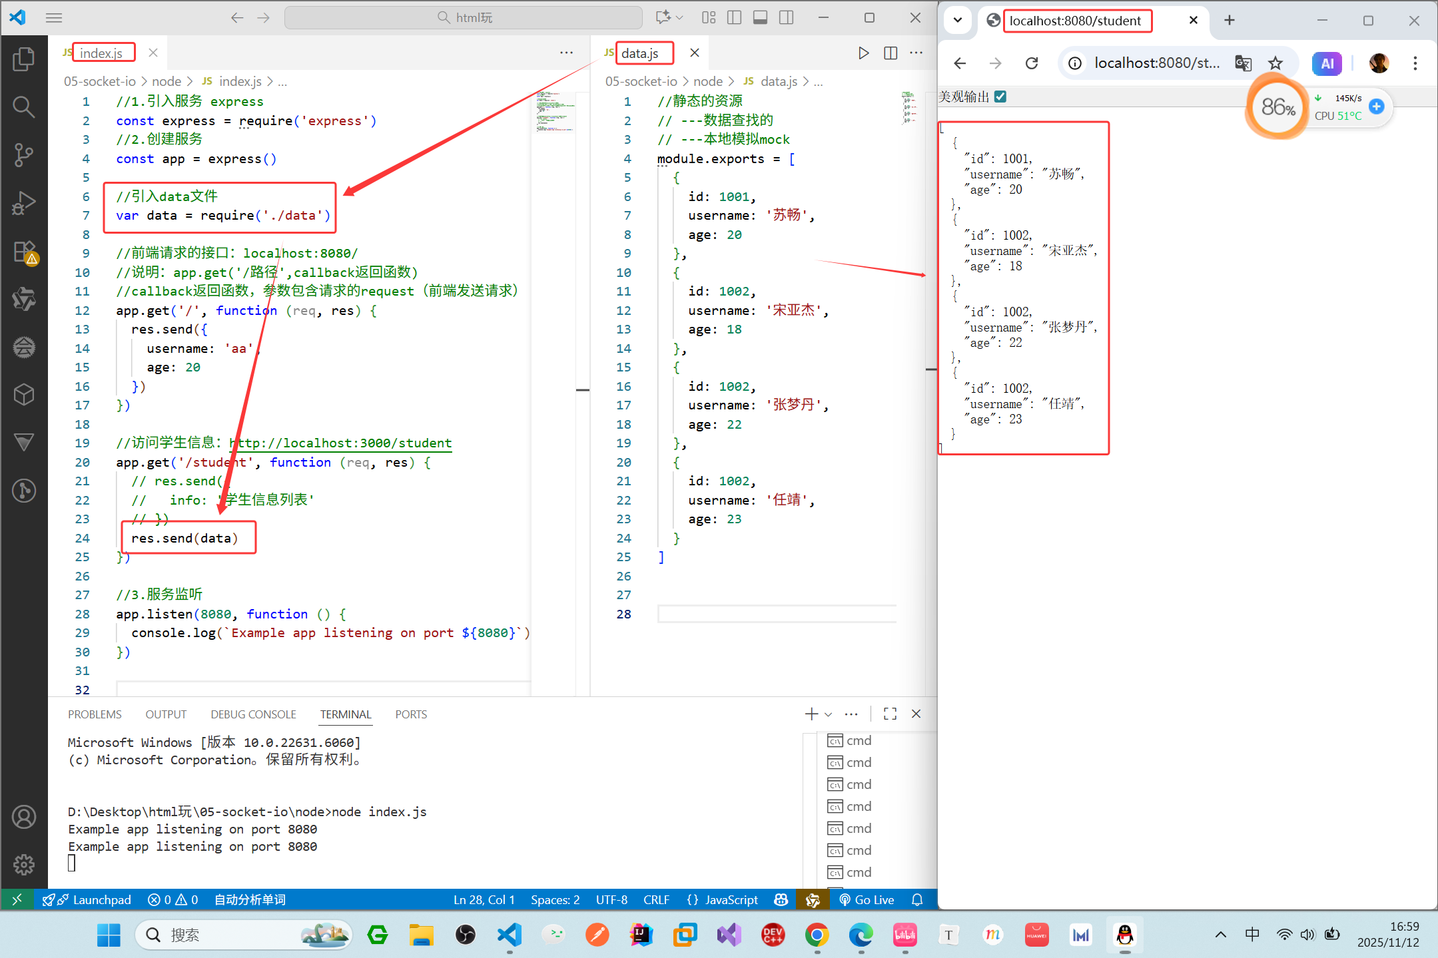Open Run and Debug view
Image resolution: width=1438 pixels, height=958 pixels.
point(24,203)
